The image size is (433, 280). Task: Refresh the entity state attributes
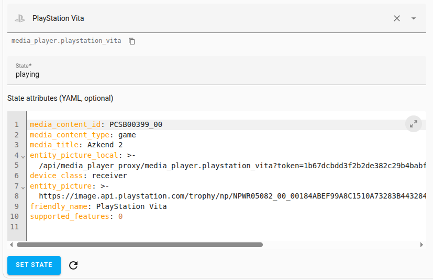coord(73,265)
